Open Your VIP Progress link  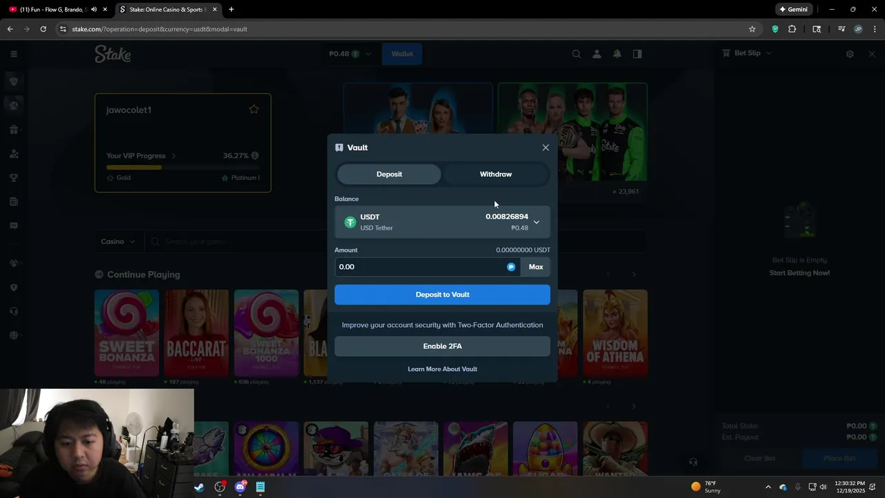141,156
